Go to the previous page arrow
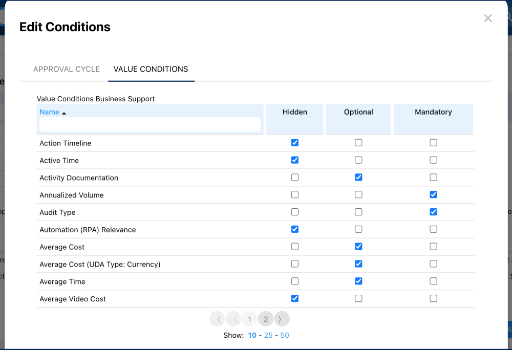512x350 pixels. (234, 319)
